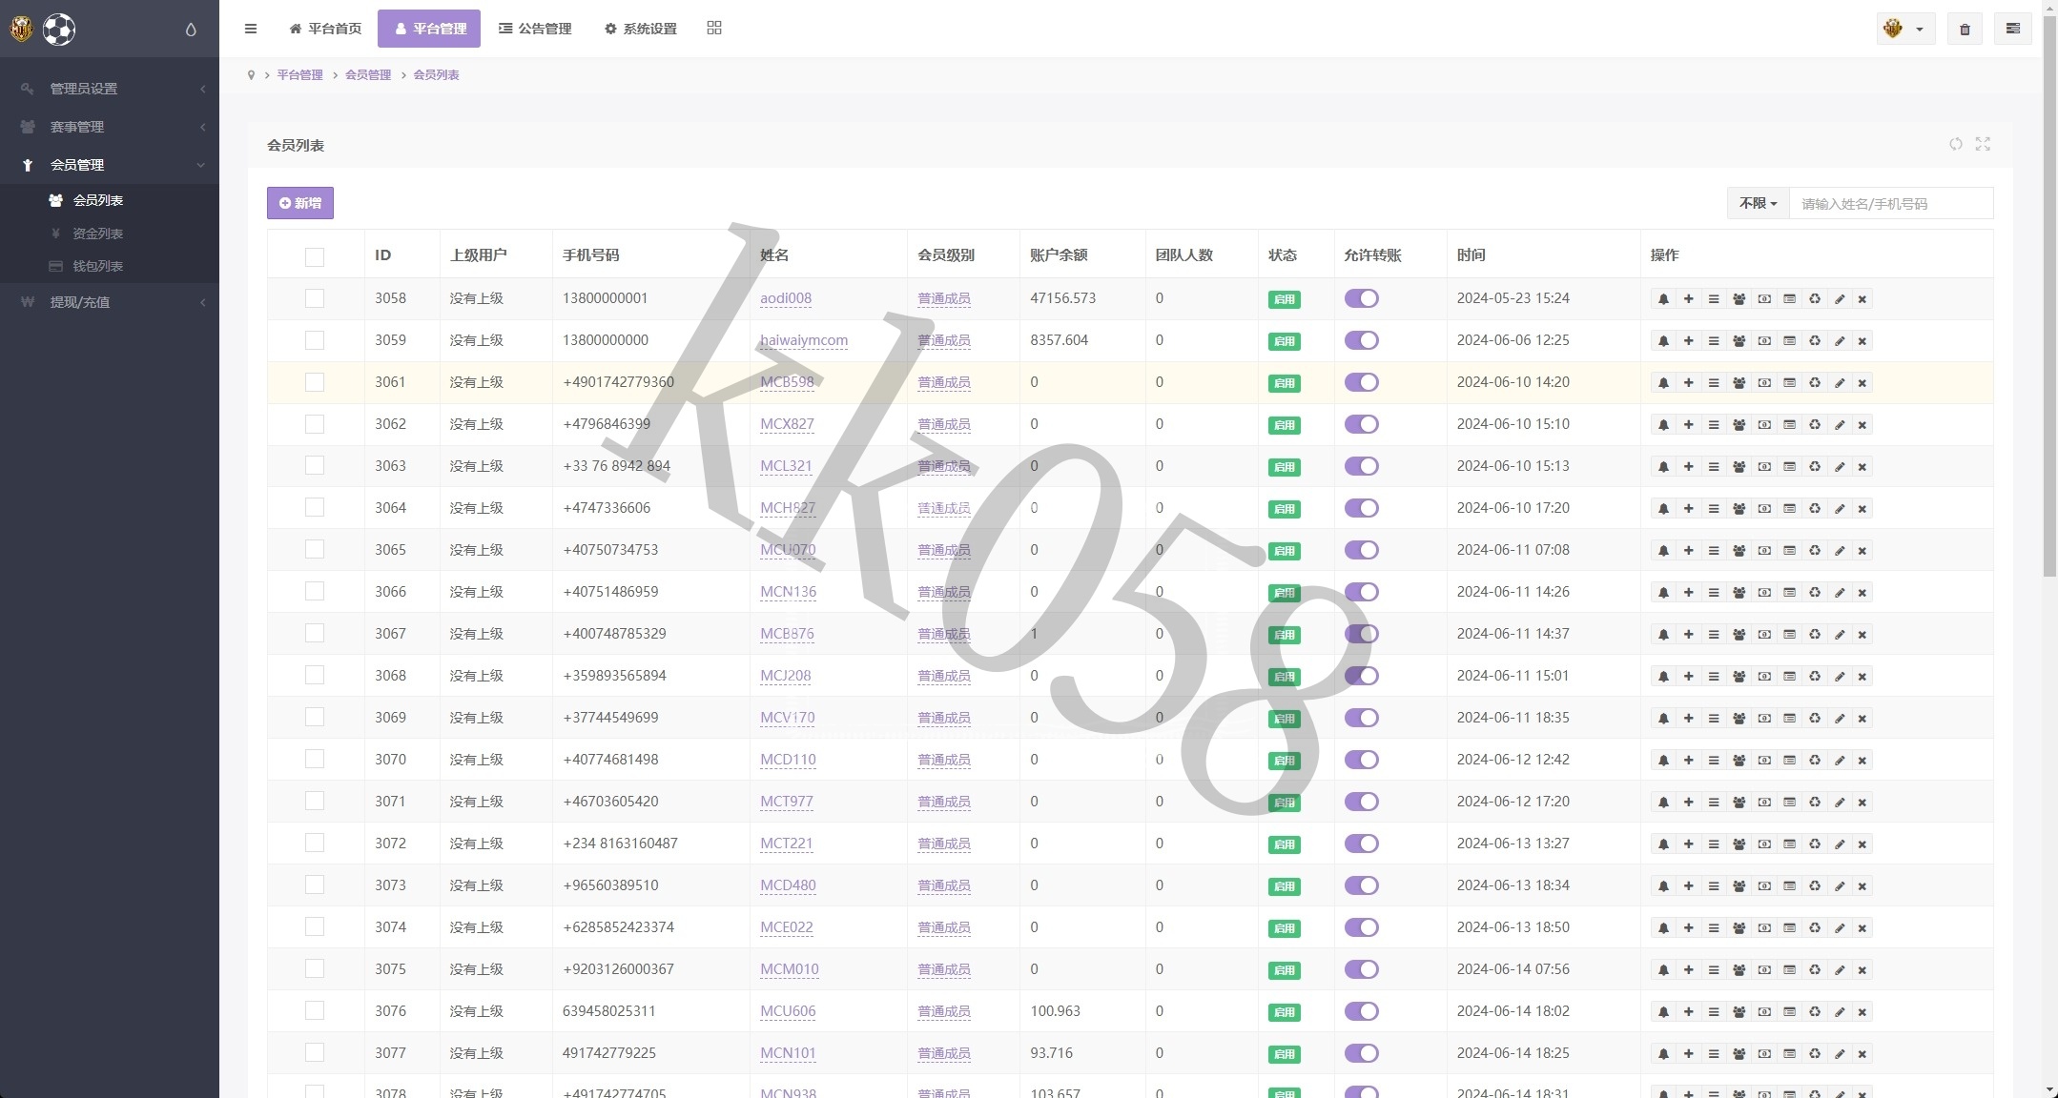Select 钱包列表 in the sidebar
Image resolution: width=2058 pixels, height=1098 pixels.
pos(110,266)
